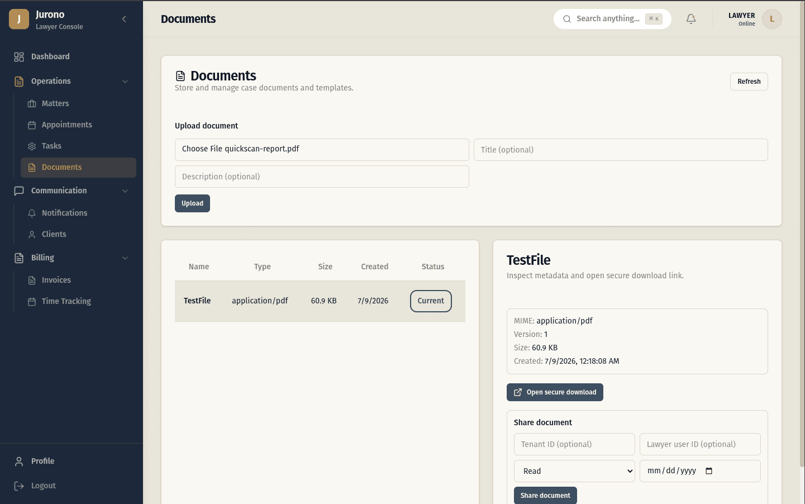Click the mm/dd/yyyy date field

point(700,471)
